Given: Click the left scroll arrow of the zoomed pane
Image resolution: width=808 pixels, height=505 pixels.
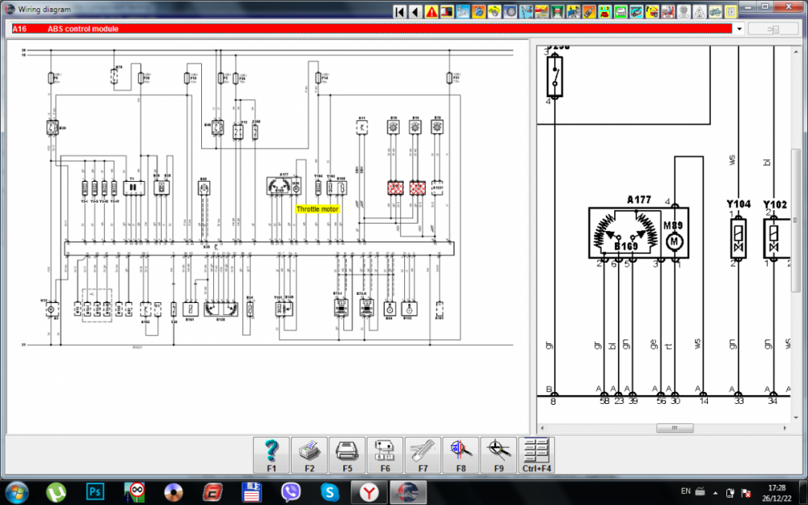Looking at the screenshot, I should [542, 428].
